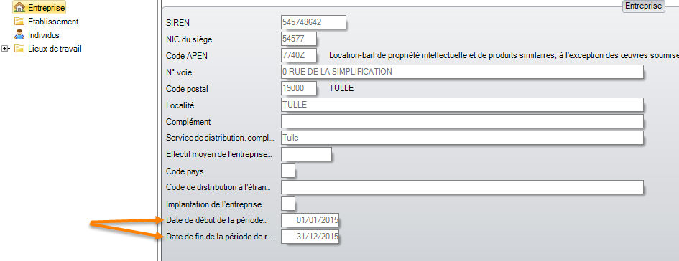Viewport: 679px width, 261px height.
Task: Click the Etablissement folder icon
Action: [19, 22]
